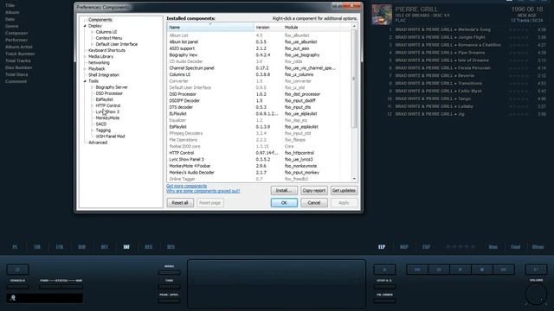Select the INF tab in bottom bar
The image size is (554, 311).
[x=126, y=247]
